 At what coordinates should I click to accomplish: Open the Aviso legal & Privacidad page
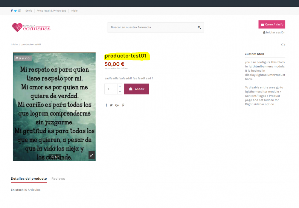point(51,10)
